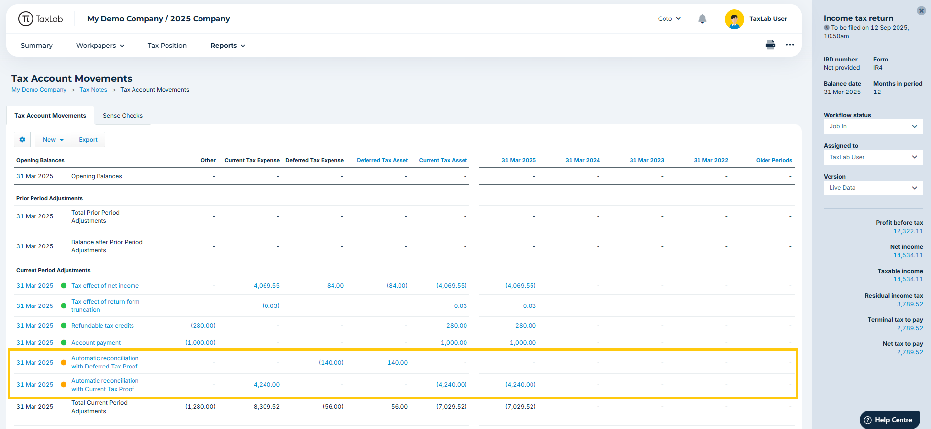The width and height of the screenshot is (931, 429).
Task: Click Profit before tax value 12,322.11
Action: (x=908, y=231)
